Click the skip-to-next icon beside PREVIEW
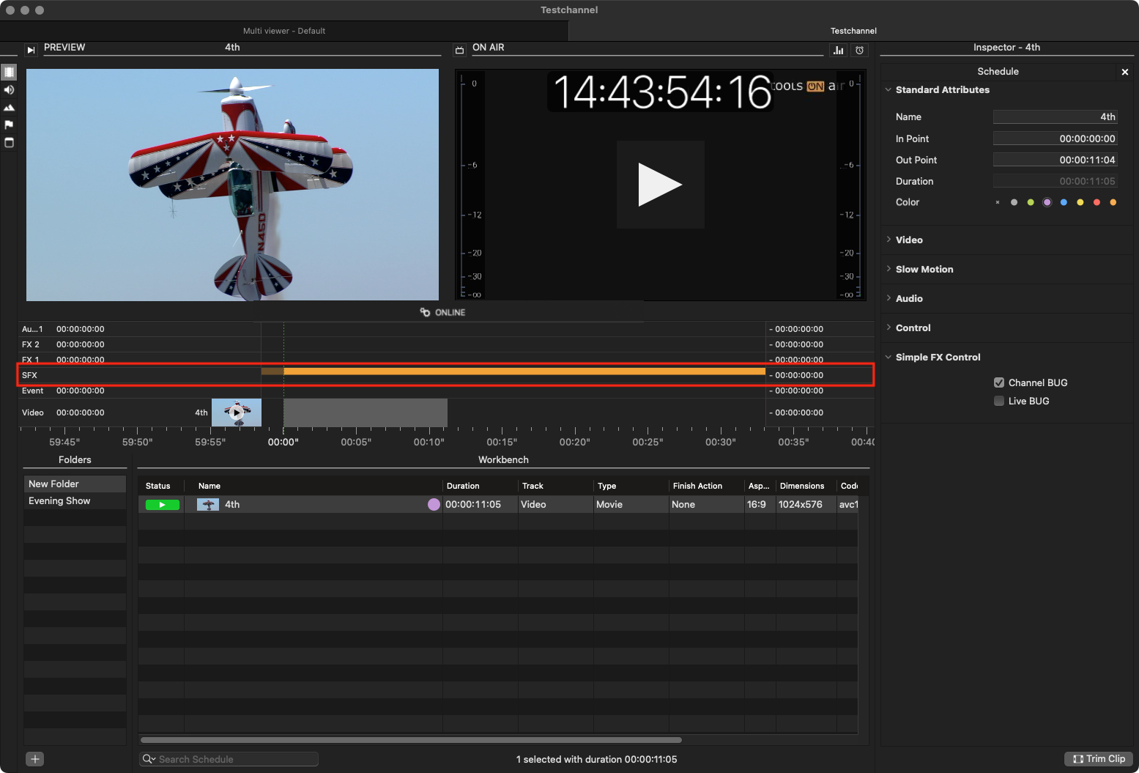 [31, 50]
